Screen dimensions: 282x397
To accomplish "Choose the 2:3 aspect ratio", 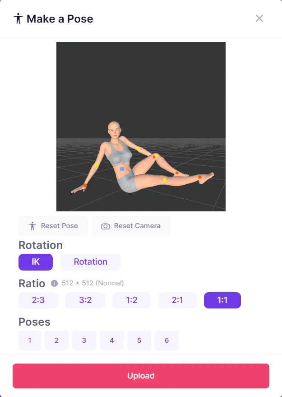I will pos(38,300).
